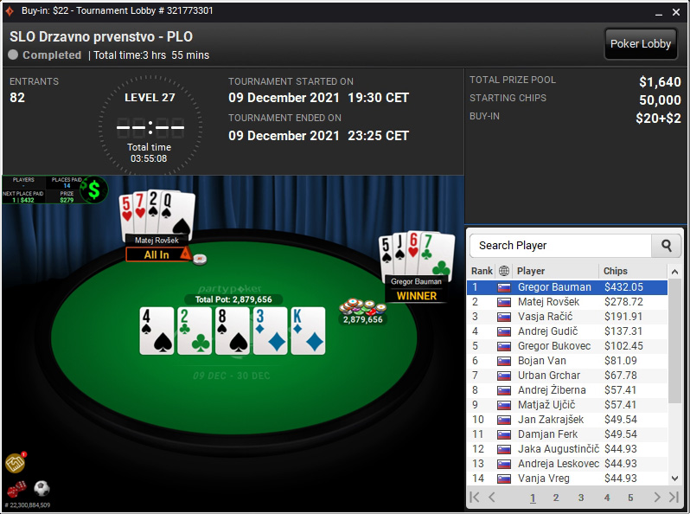The height and width of the screenshot is (514, 690).
Task: Click the Poker Lobby button
Action: [641, 43]
